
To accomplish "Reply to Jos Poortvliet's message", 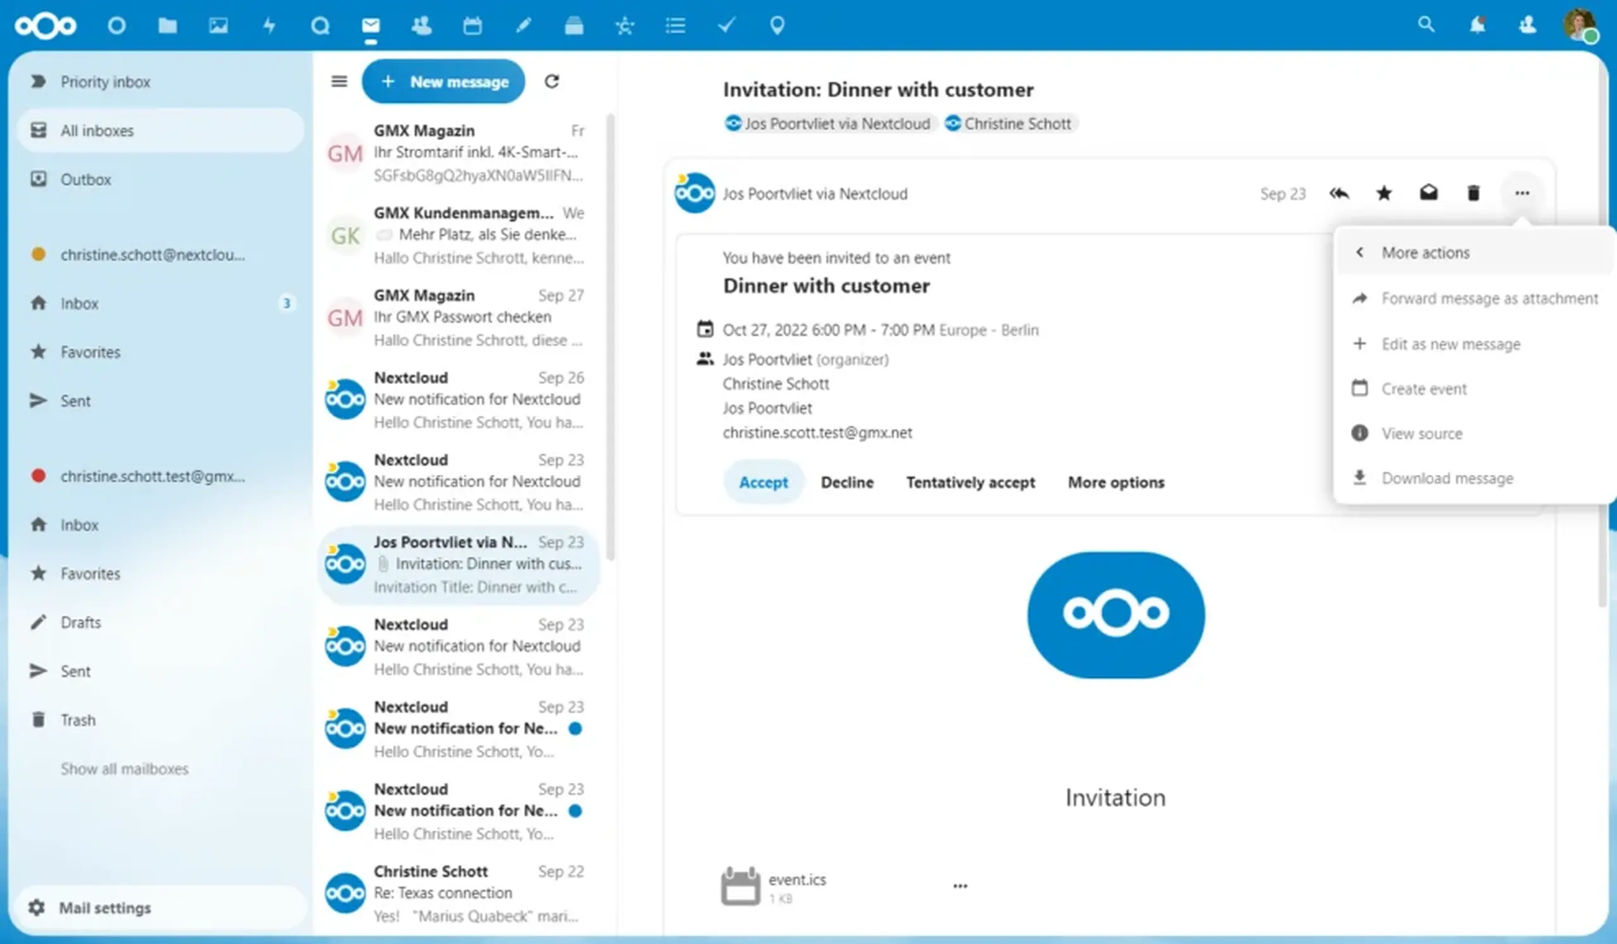I will coord(1338,193).
